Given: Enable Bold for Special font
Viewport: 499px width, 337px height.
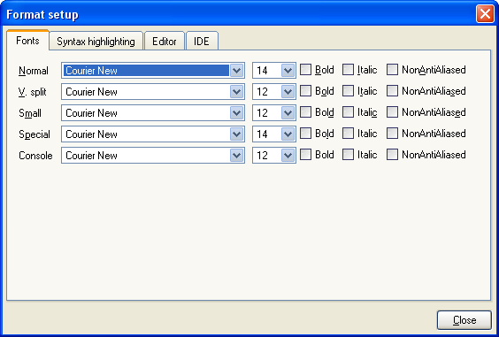Looking at the screenshot, I should (305, 134).
